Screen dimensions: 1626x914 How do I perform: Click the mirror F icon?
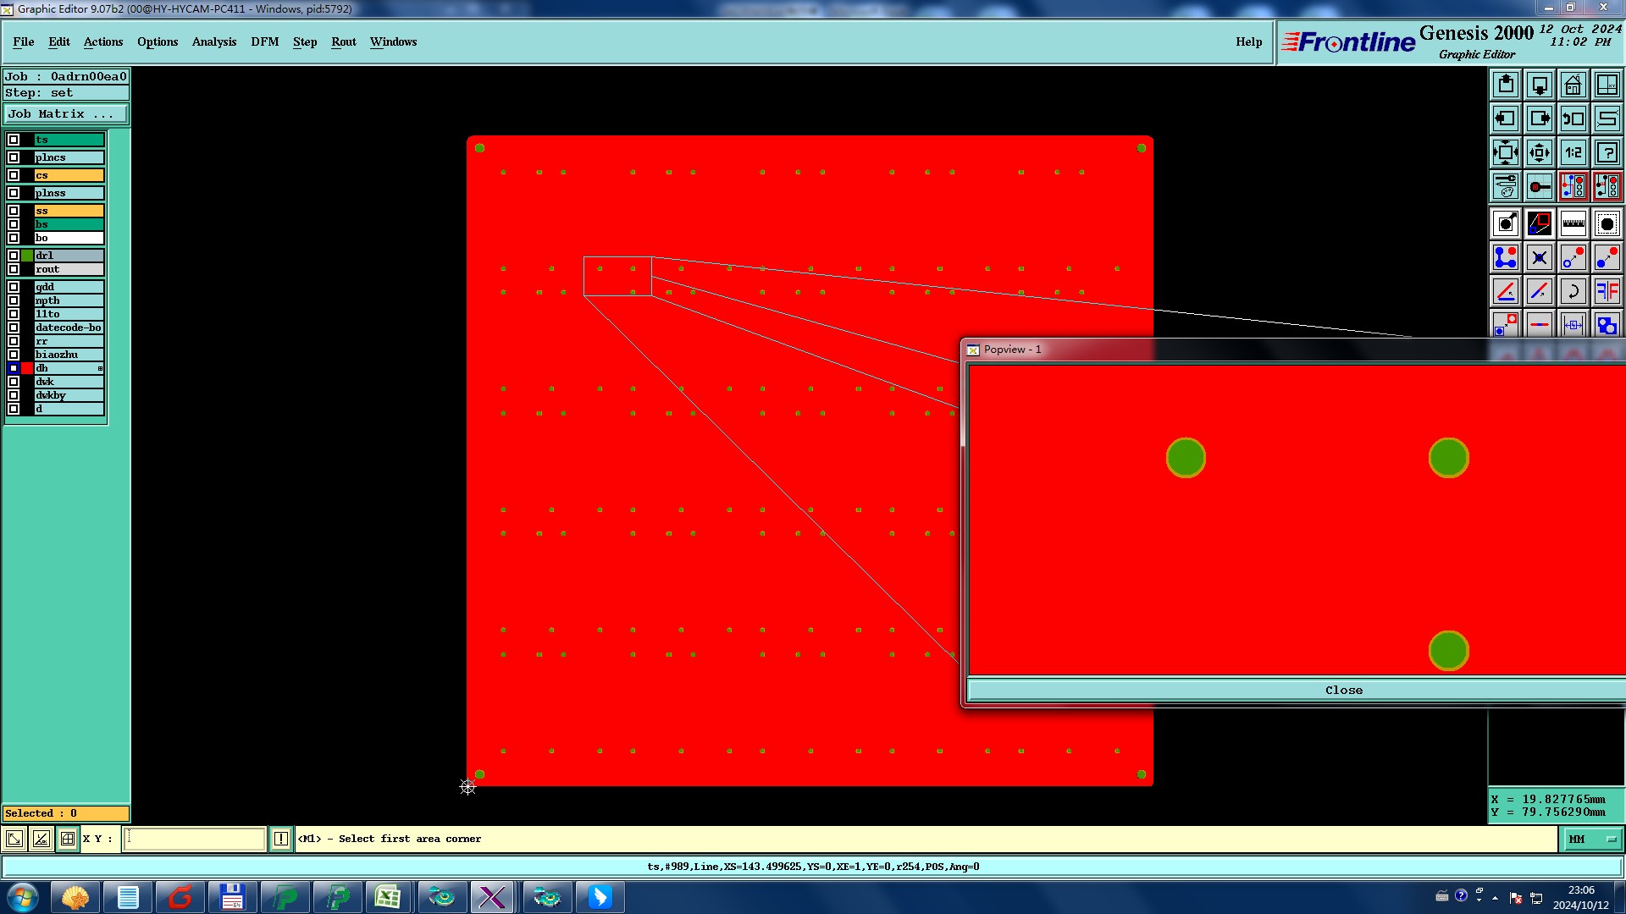tap(1607, 292)
